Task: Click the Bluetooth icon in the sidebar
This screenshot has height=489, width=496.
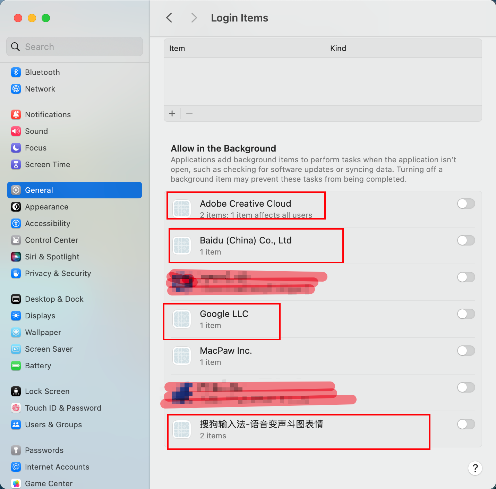Action: [x=16, y=72]
